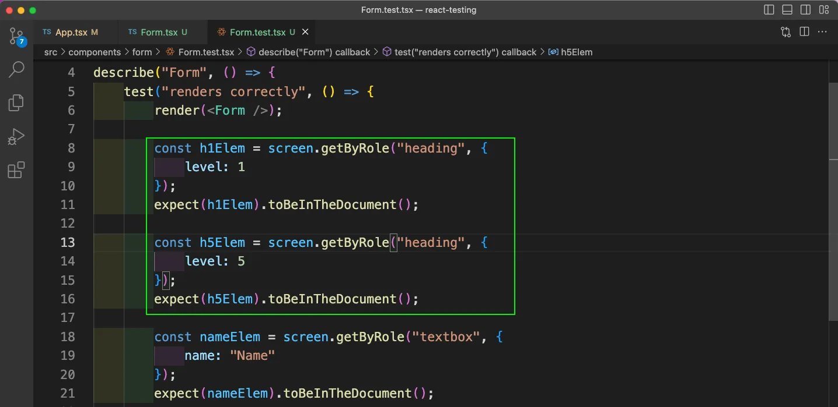The width and height of the screenshot is (838, 407).
Task: Toggle secondary sidebar layout icon in title bar
Action: [805, 10]
